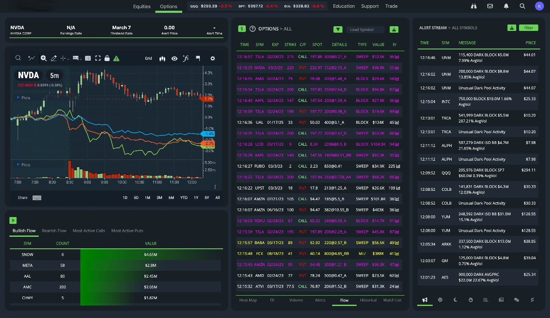Open the Heat Map tab

click(248, 300)
